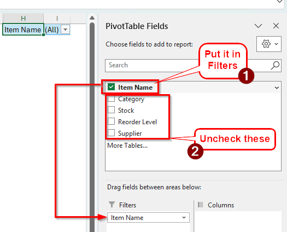Image resolution: width=287 pixels, height=232 pixels.
Task: Close the PivotTable Fields pane
Action: (x=276, y=26)
